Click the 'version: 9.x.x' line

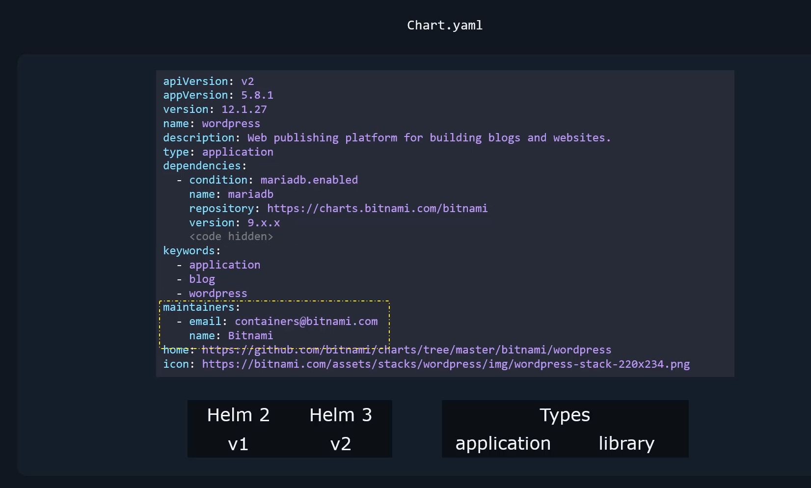235,223
